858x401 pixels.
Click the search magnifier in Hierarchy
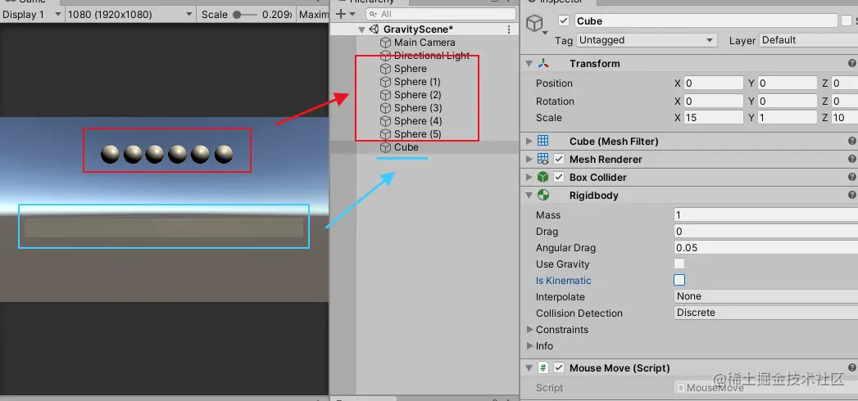(x=373, y=14)
